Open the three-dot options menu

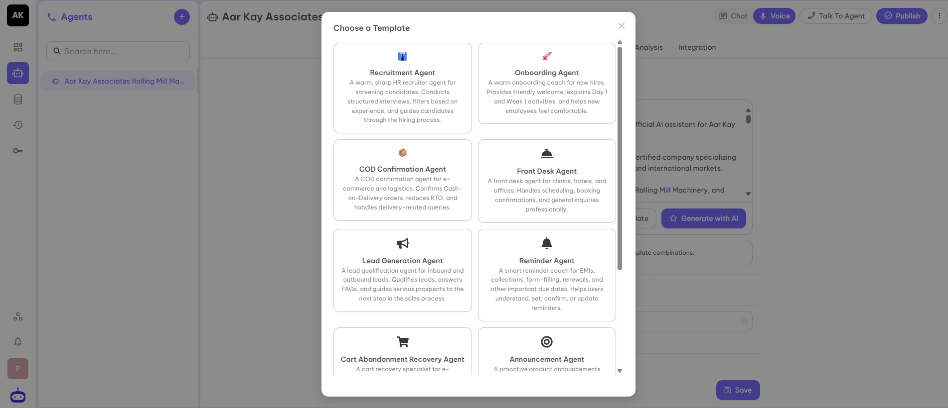coord(941,15)
